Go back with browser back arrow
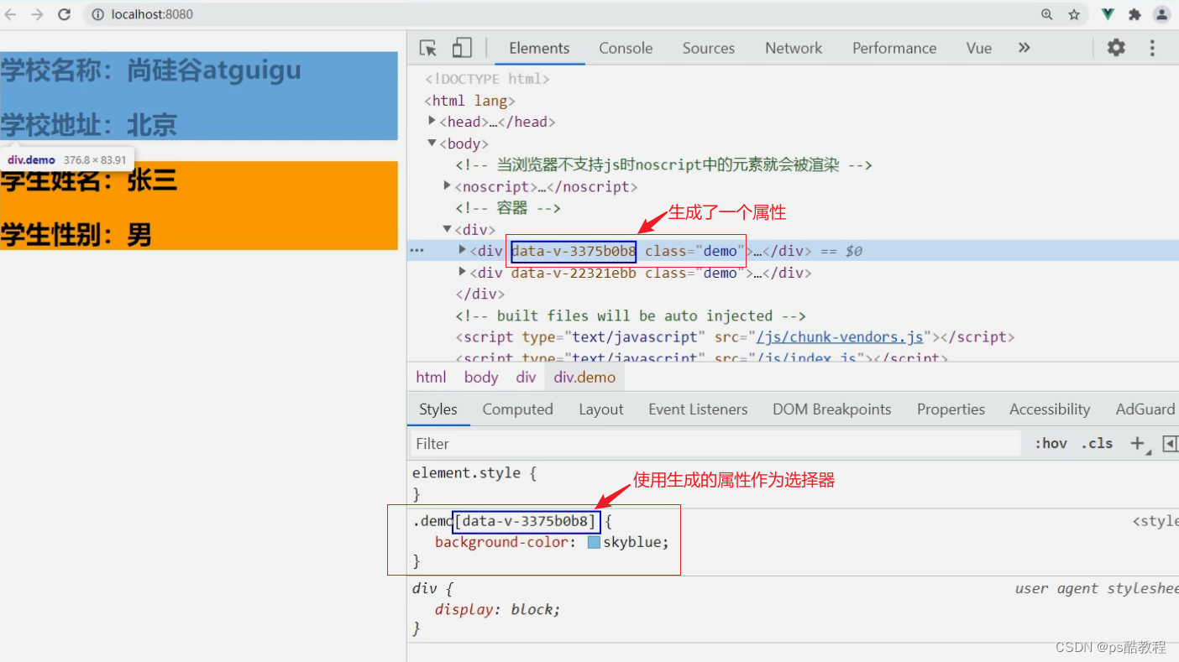Screen dimensions: 1179x662 click(11, 14)
